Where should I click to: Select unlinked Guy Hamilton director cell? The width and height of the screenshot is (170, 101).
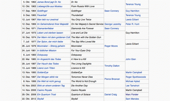tap(132, 33)
